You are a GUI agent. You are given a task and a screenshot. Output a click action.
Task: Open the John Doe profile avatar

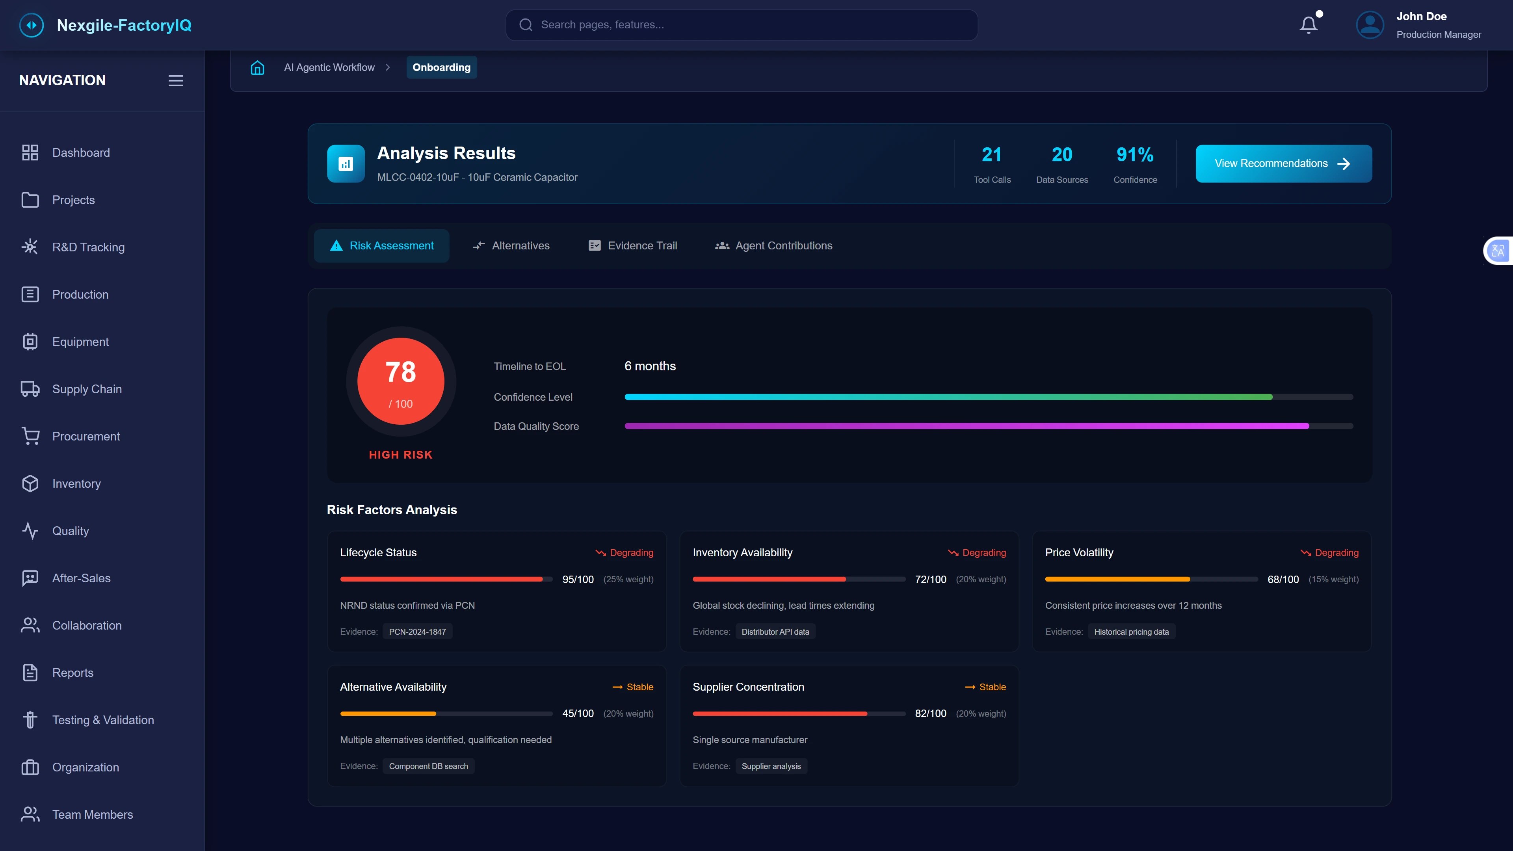click(x=1370, y=24)
